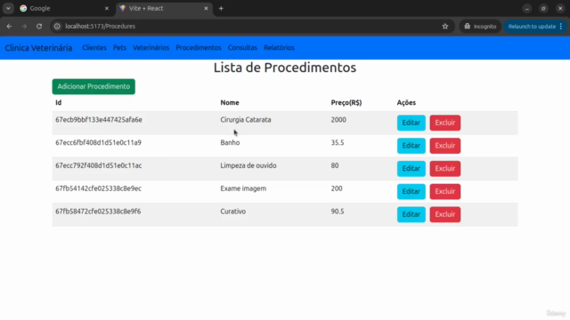Open Veterinários navigation item

pyautogui.click(x=151, y=47)
